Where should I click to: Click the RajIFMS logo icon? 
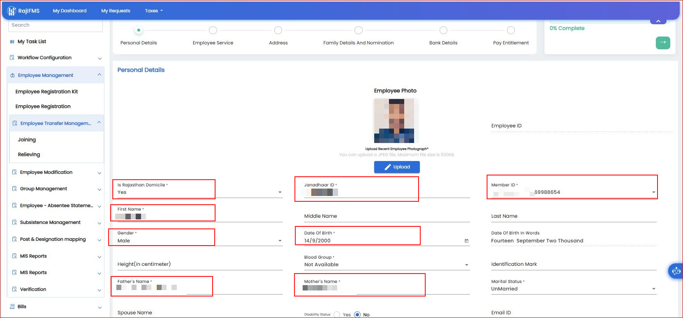click(x=12, y=11)
